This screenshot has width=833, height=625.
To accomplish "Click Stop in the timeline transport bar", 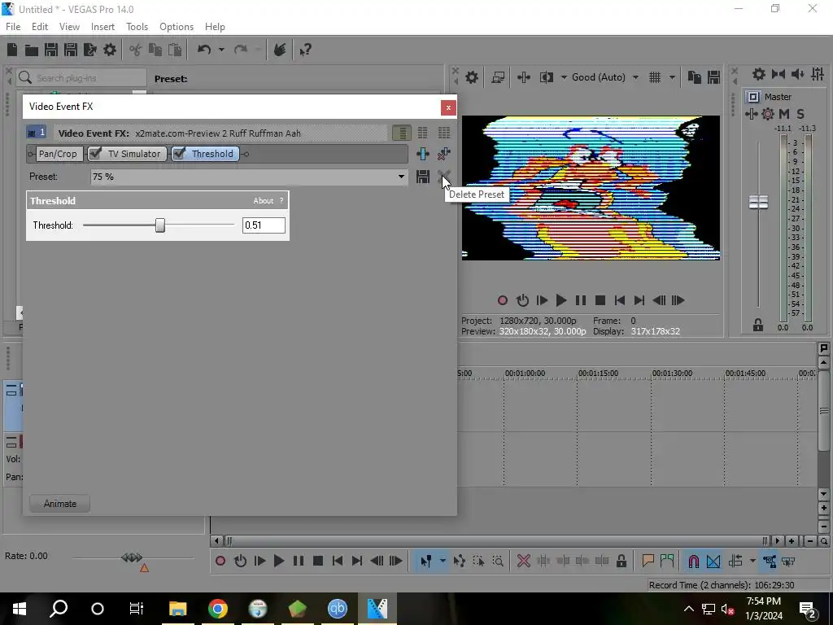I will point(318,561).
